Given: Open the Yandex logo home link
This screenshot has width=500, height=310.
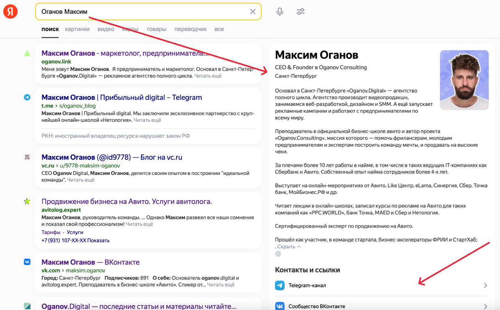Looking at the screenshot, I should coord(11,12).
